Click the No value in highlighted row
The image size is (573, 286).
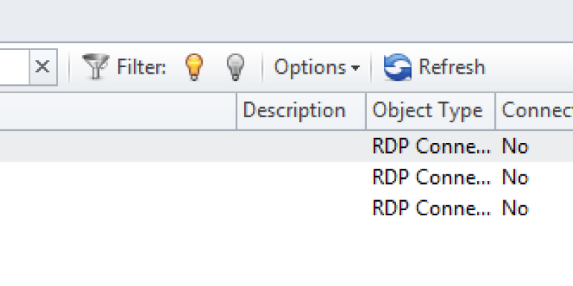pyautogui.click(x=515, y=147)
